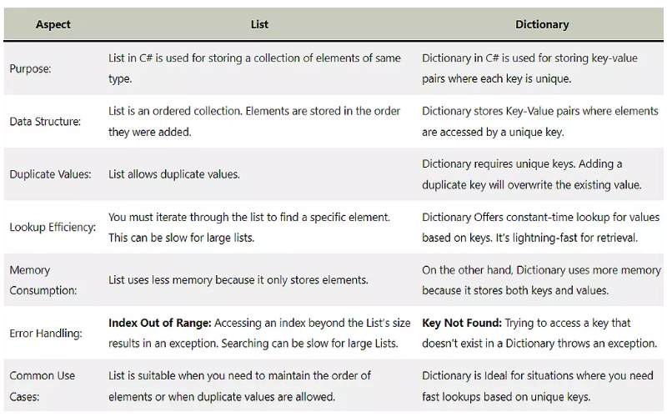Screen dimensions: 667x417
Task: Click the List allows duplicate values cell
Action: (174, 174)
